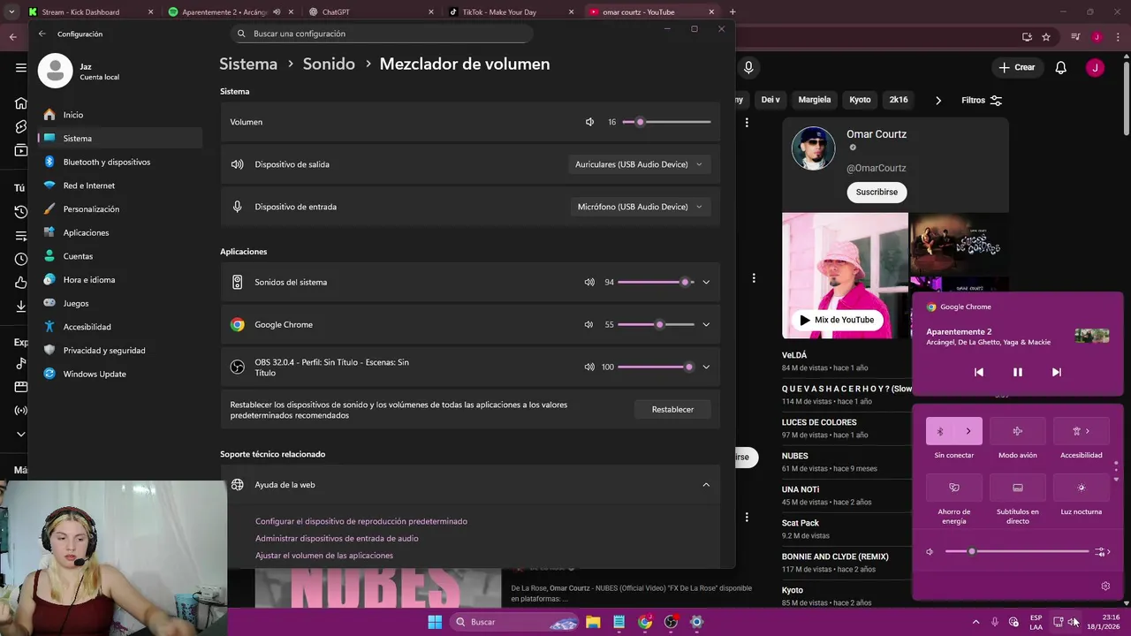Screen dimensions: 1131x636
Task: Toggle Luz nocturna quick setting
Action: coord(1081,488)
